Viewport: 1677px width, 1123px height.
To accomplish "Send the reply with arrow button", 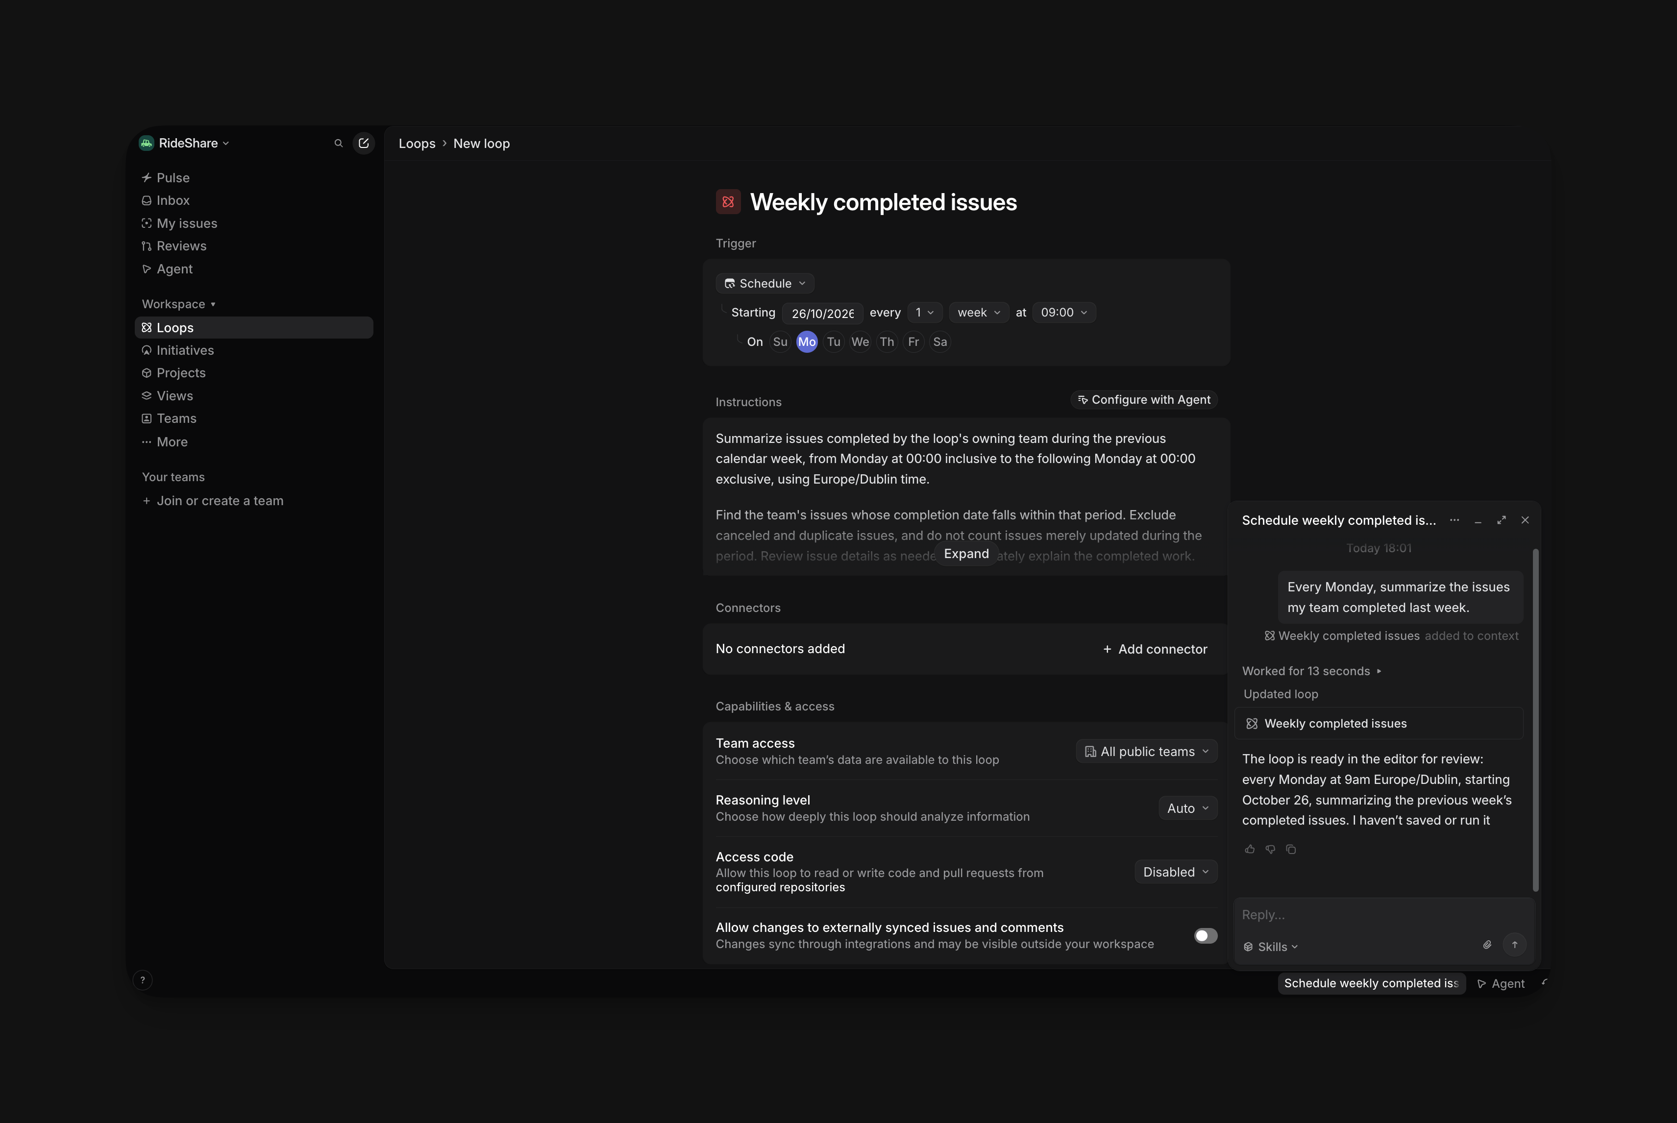I will coord(1514,945).
